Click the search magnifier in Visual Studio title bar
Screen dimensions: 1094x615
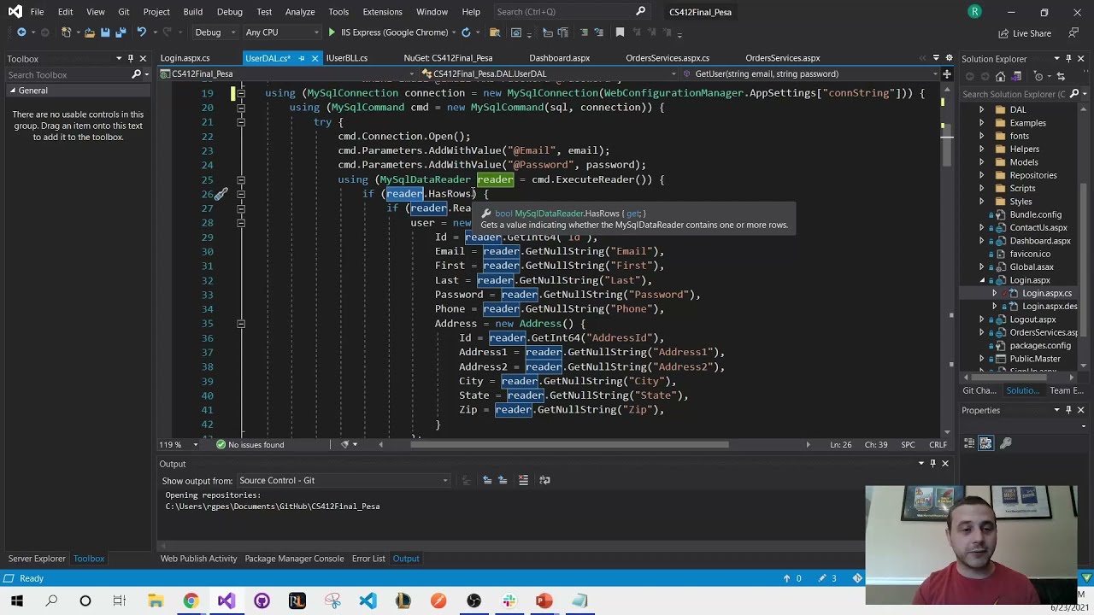(x=640, y=11)
